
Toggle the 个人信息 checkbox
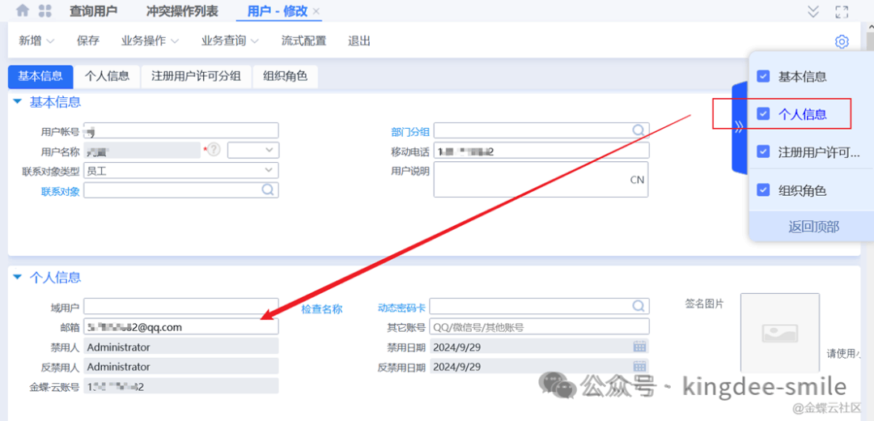point(762,114)
